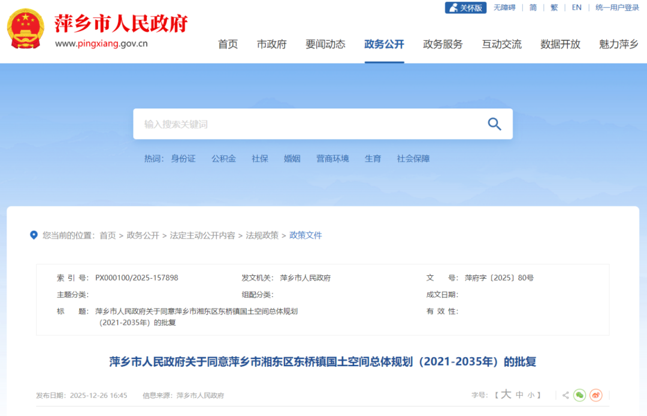Click the search magnifier icon
Viewport: 647px width, 416px height.
[x=494, y=124]
